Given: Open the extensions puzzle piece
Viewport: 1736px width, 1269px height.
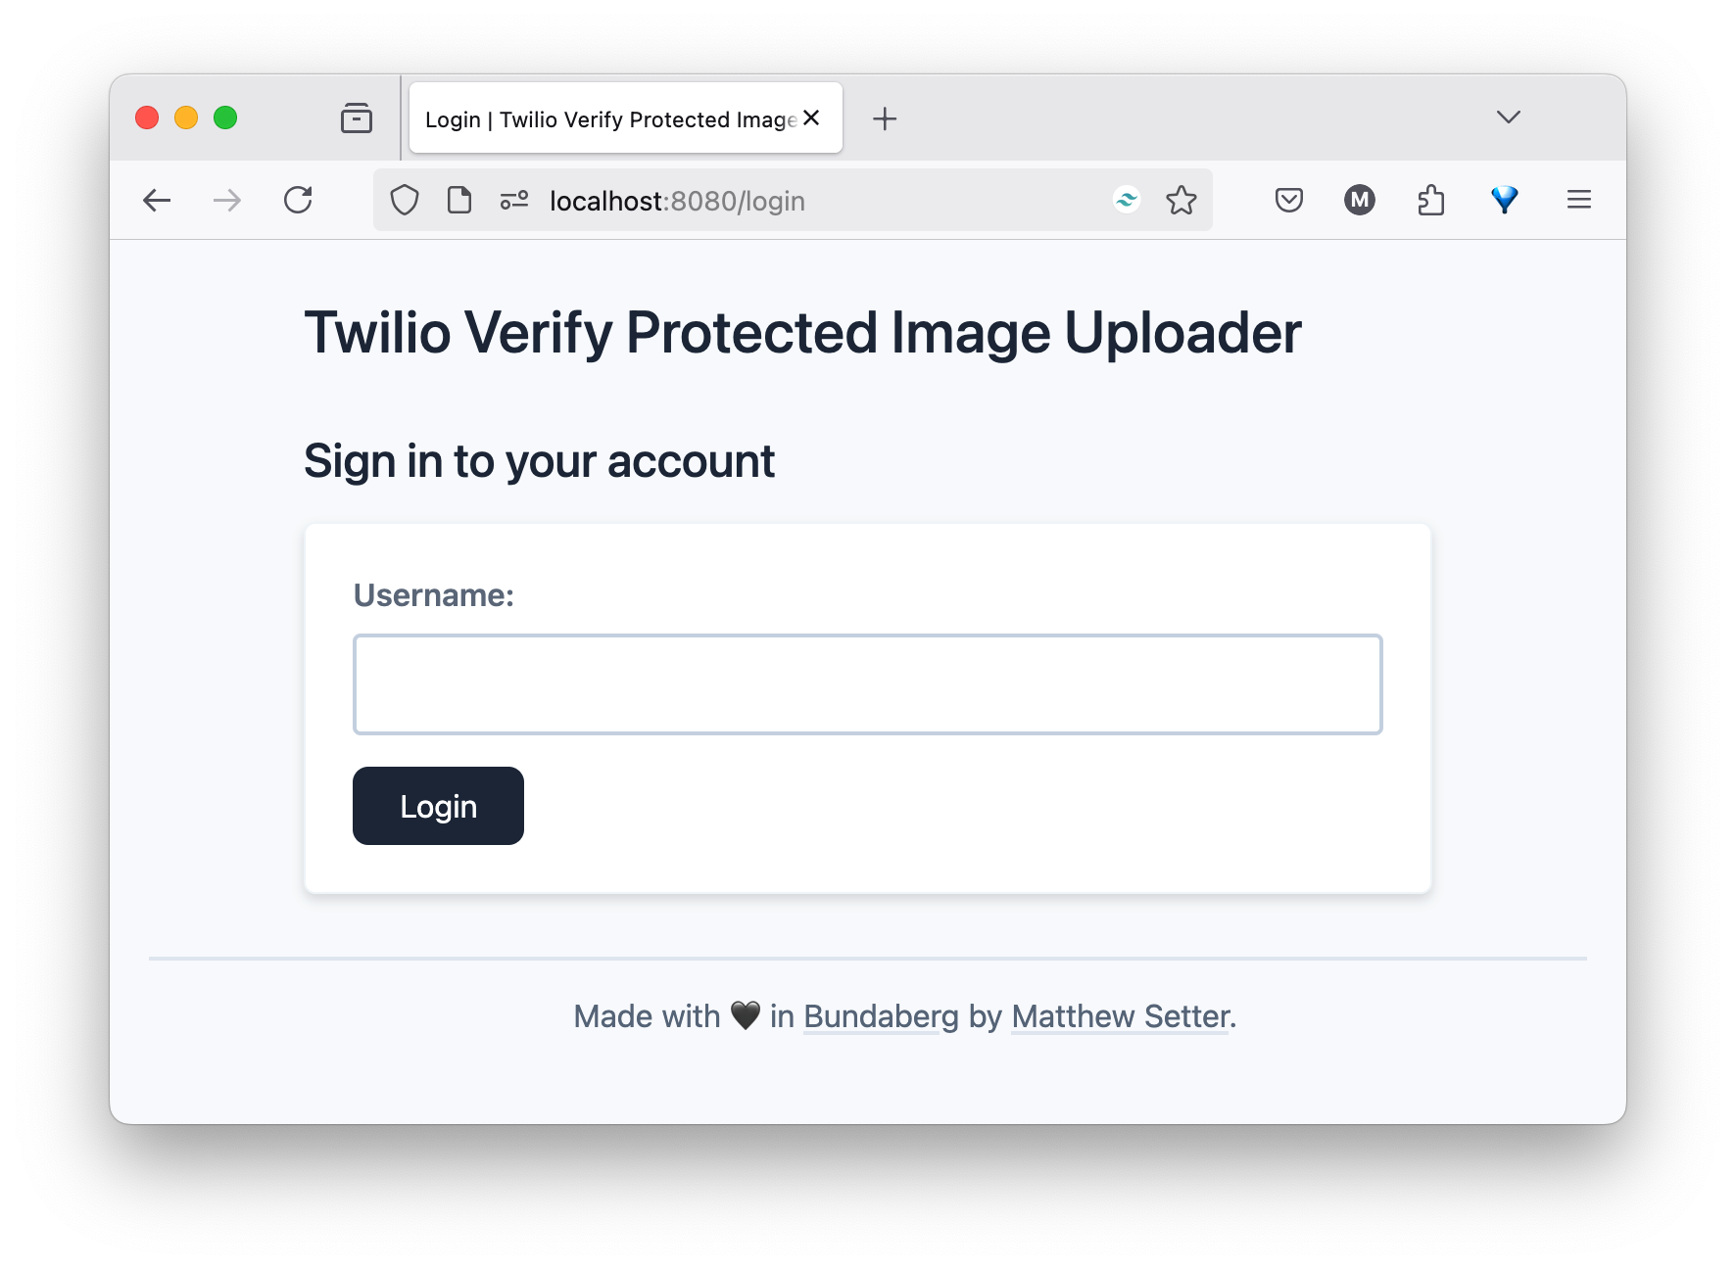Looking at the screenshot, I should 1431,201.
